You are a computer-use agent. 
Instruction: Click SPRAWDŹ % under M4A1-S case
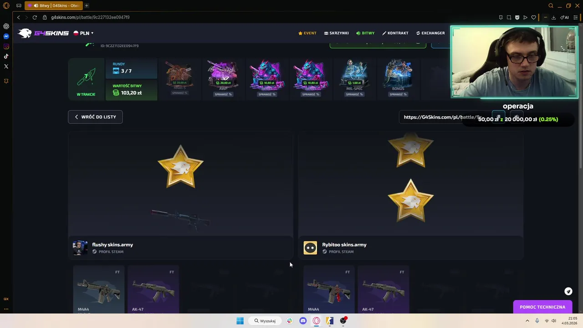pyautogui.click(x=179, y=93)
